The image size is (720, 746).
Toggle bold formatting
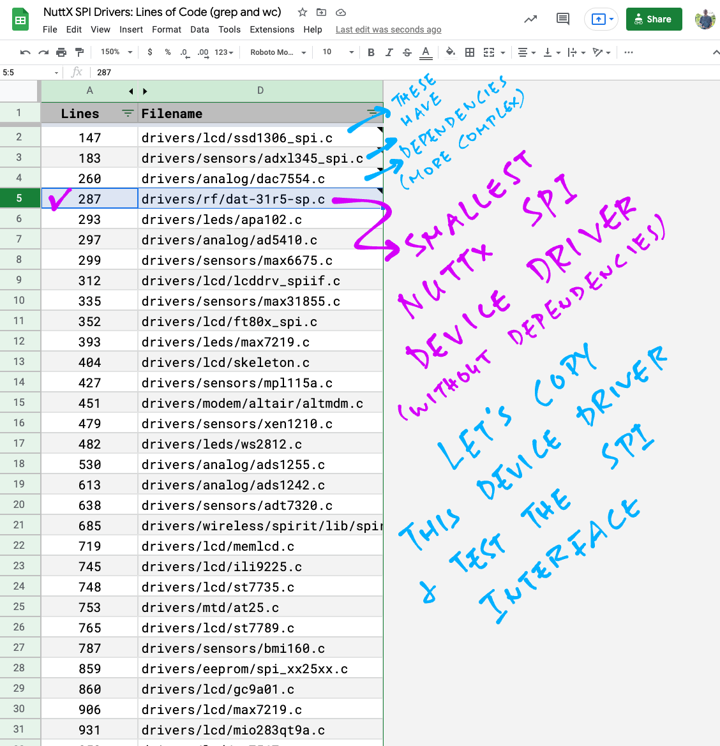point(371,52)
